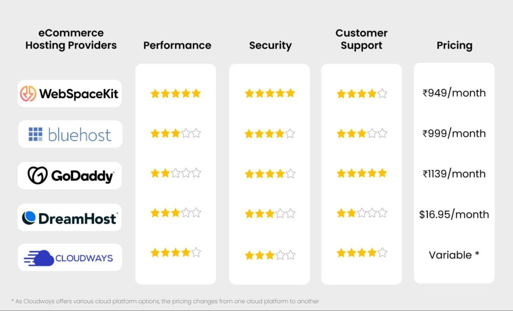The image size is (513, 311).
Task: Click the $16.95/month DreamHost price
Action: coord(454,214)
